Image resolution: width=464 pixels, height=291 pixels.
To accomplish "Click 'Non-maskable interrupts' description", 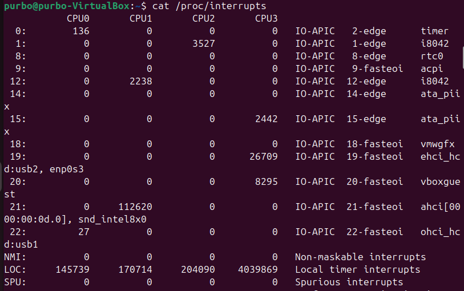I will coord(361,257).
